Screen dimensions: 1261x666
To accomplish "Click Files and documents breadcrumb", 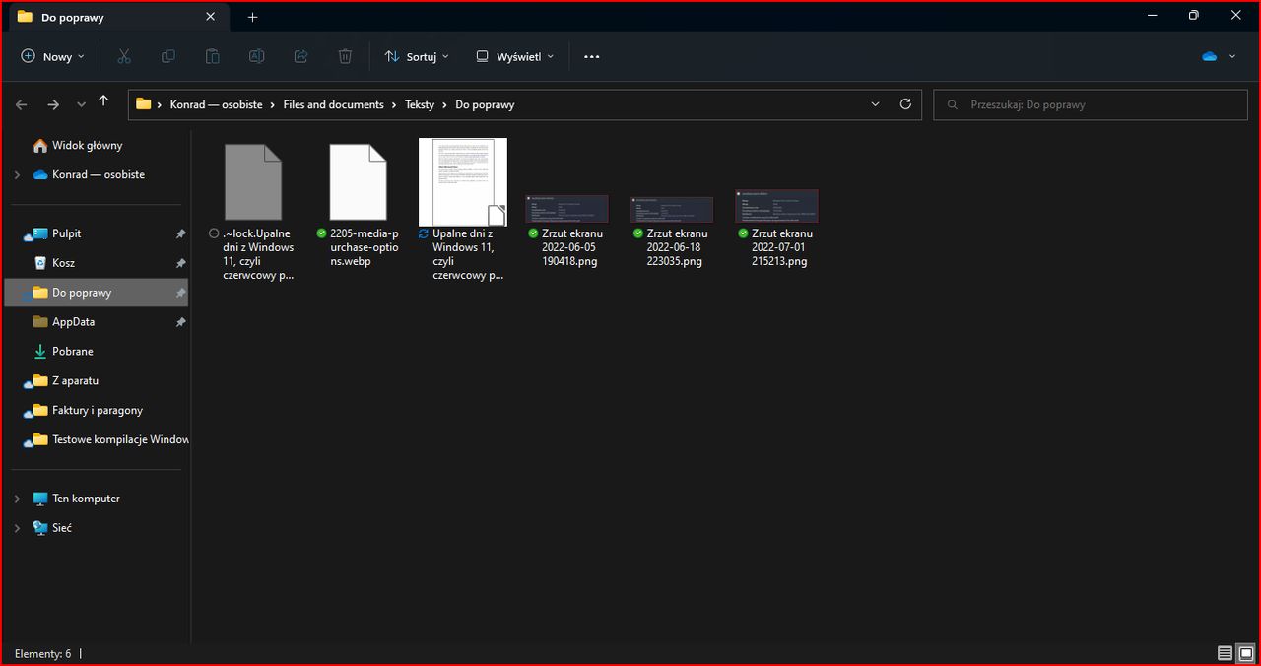I will tap(333, 104).
